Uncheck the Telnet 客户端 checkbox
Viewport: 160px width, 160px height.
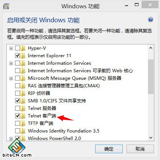[17, 116]
